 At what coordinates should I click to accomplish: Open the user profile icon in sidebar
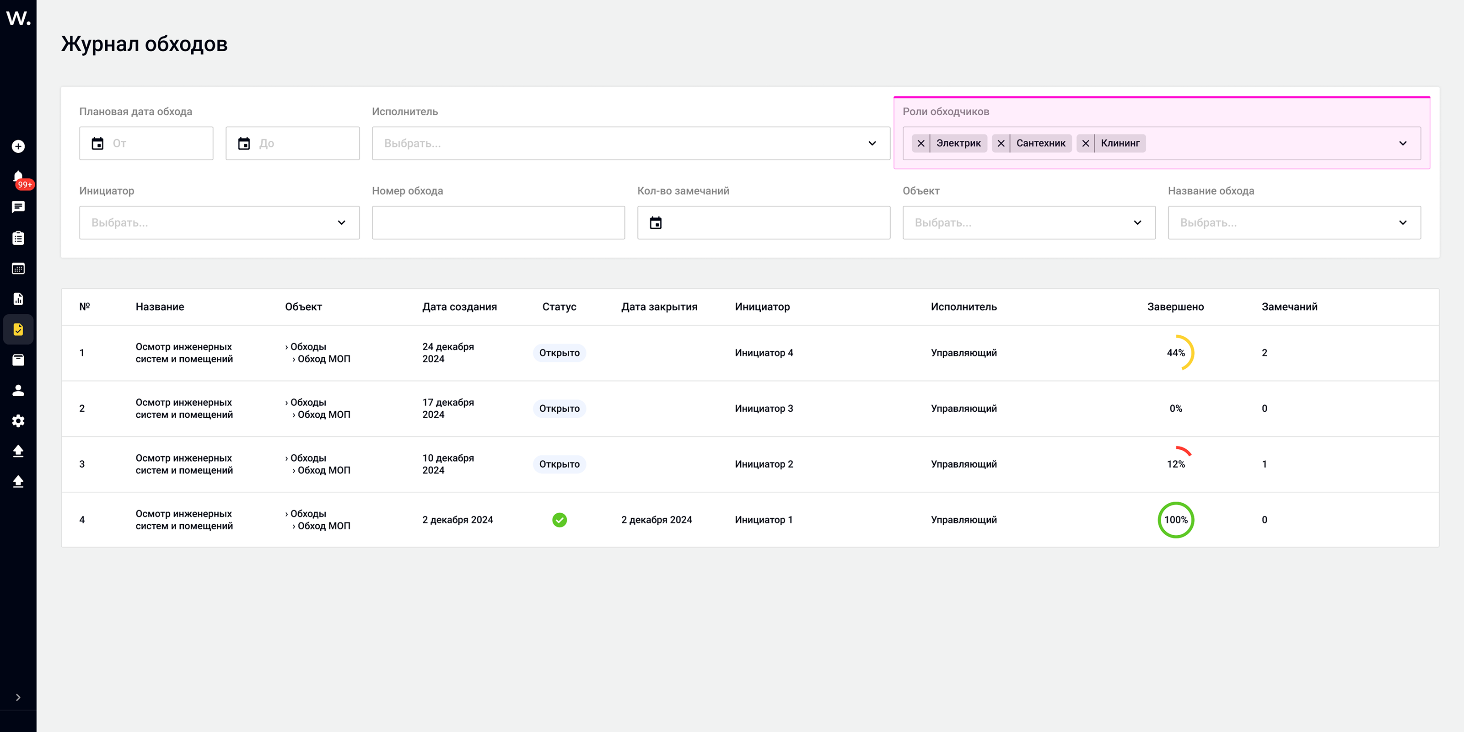[18, 390]
